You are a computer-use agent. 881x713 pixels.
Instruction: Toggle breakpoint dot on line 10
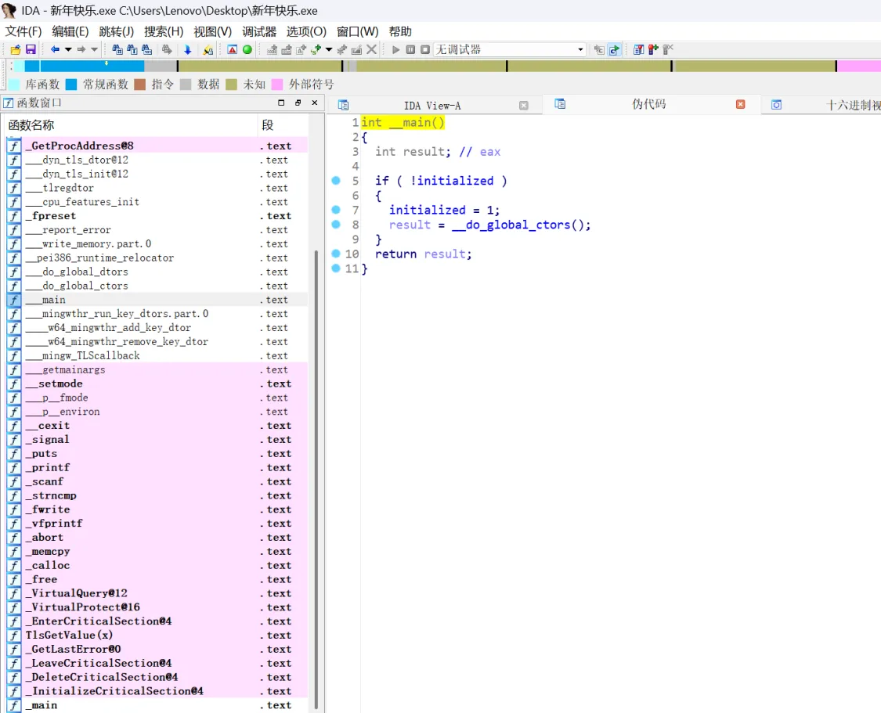336,254
